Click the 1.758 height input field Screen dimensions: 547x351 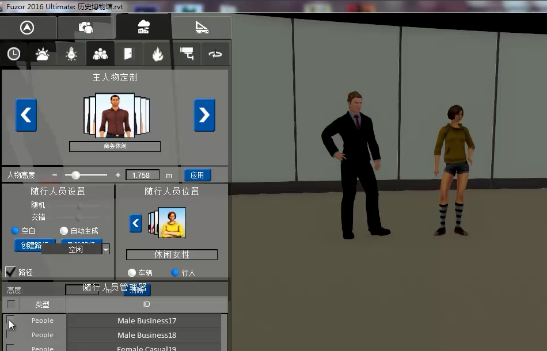click(142, 175)
